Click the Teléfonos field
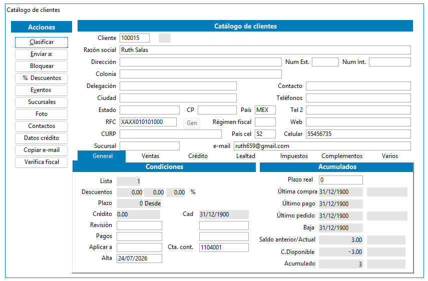 (358, 98)
